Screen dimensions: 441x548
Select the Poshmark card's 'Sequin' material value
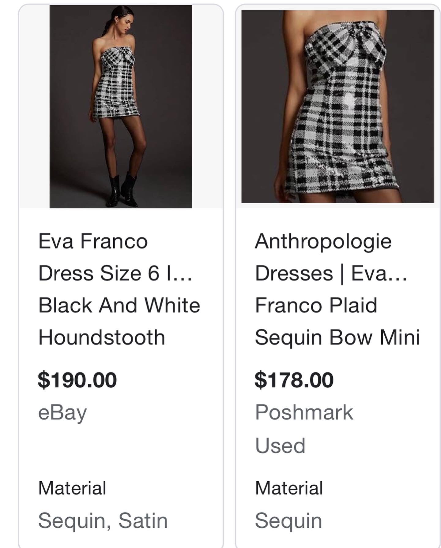[288, 520]
